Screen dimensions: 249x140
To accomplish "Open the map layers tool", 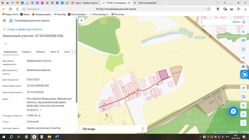I will (x=243, y=32).
